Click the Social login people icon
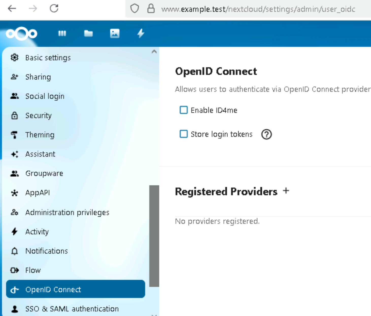Screen dimensions: 371x316 (14, 96)
